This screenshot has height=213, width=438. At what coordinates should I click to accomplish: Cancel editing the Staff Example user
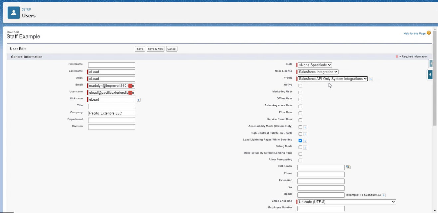pos(172,49)
